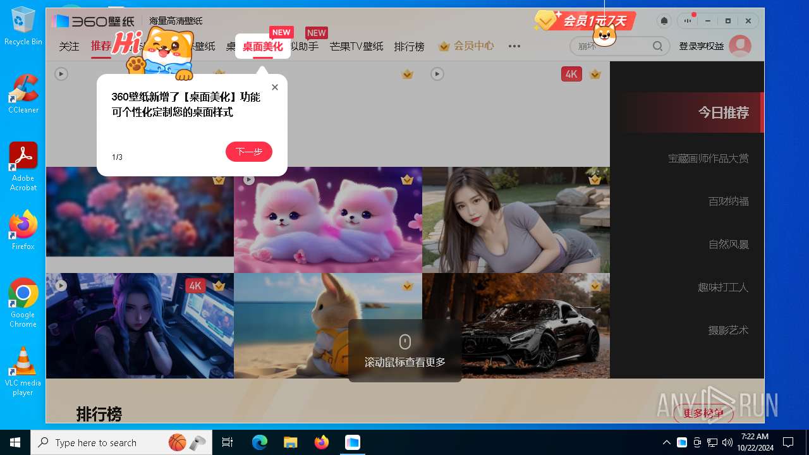Viewport: 809px width, 455px height.
Task: Open the blue-haired gamer girl wallpaper
Action: (x=140, y=325)
